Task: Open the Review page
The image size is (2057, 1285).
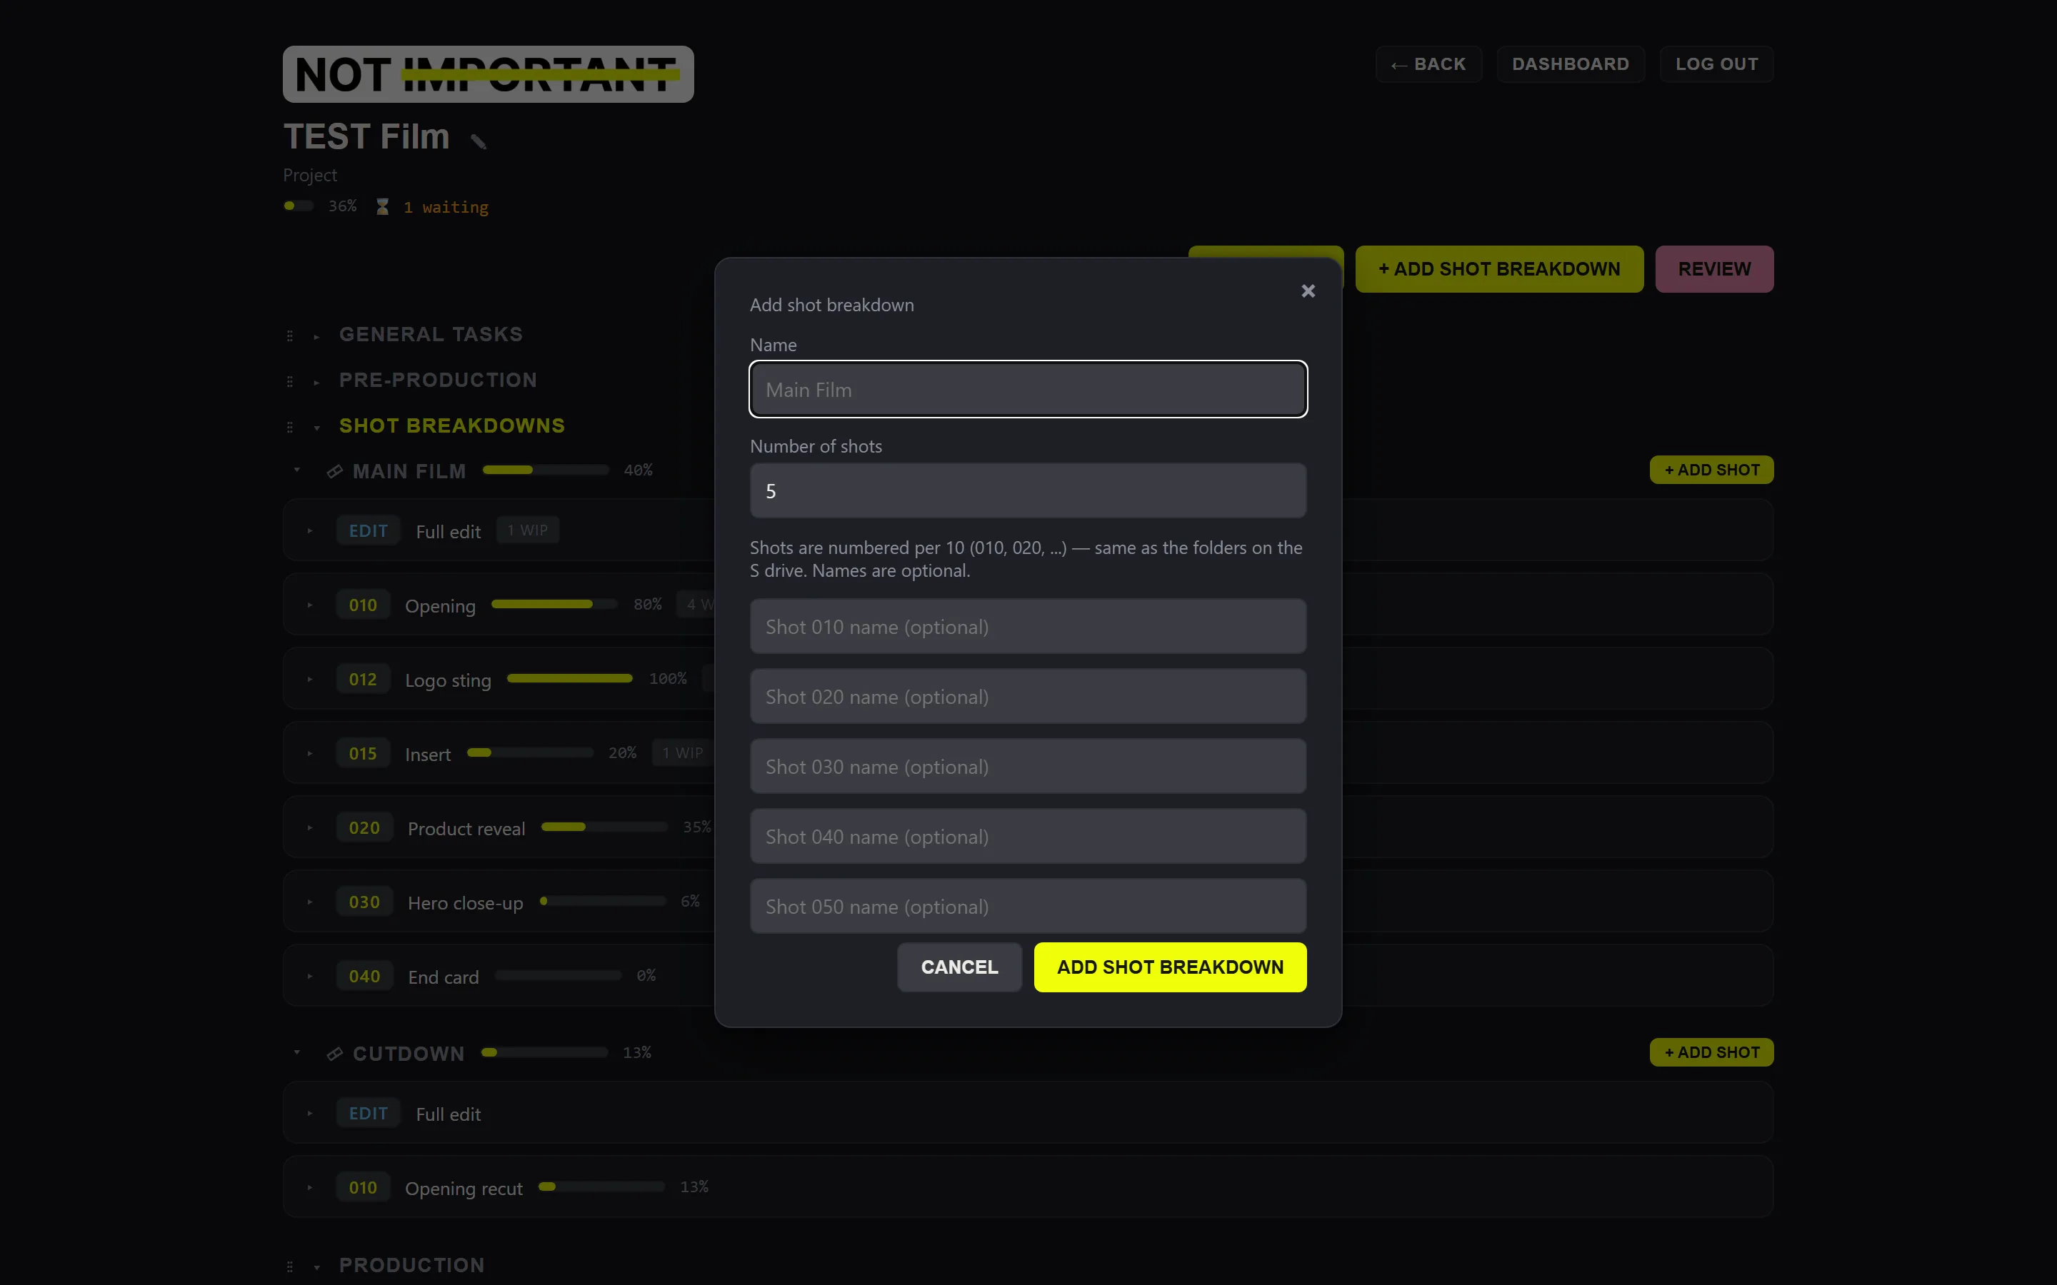Action: point(1714,268)
